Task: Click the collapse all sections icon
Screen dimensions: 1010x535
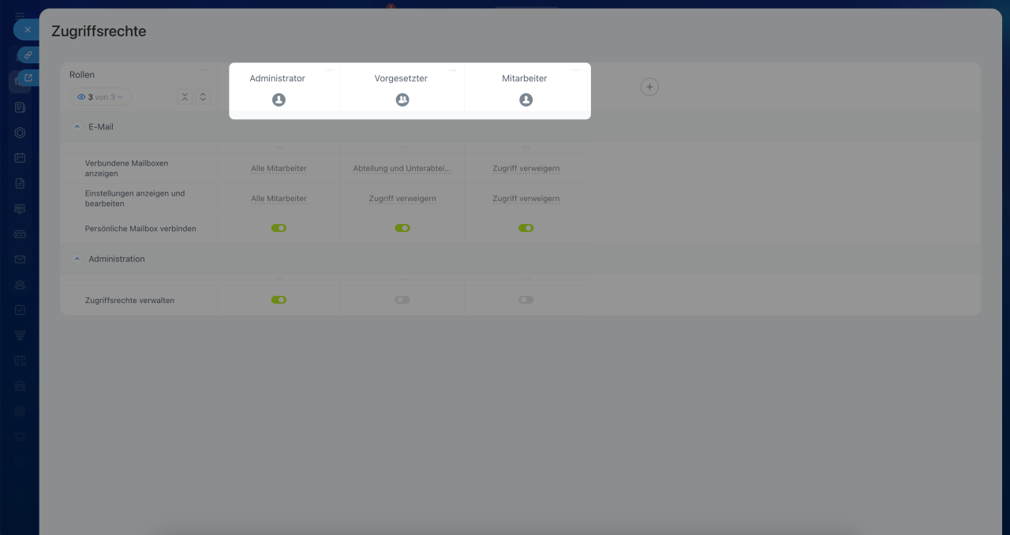Action: tap(185, 96)
